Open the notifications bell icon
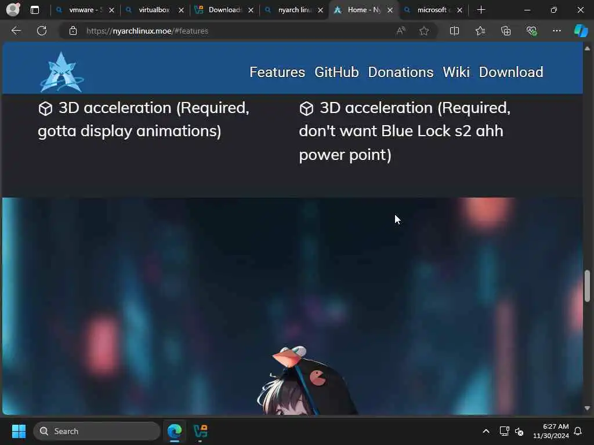 tap(578, 431)
